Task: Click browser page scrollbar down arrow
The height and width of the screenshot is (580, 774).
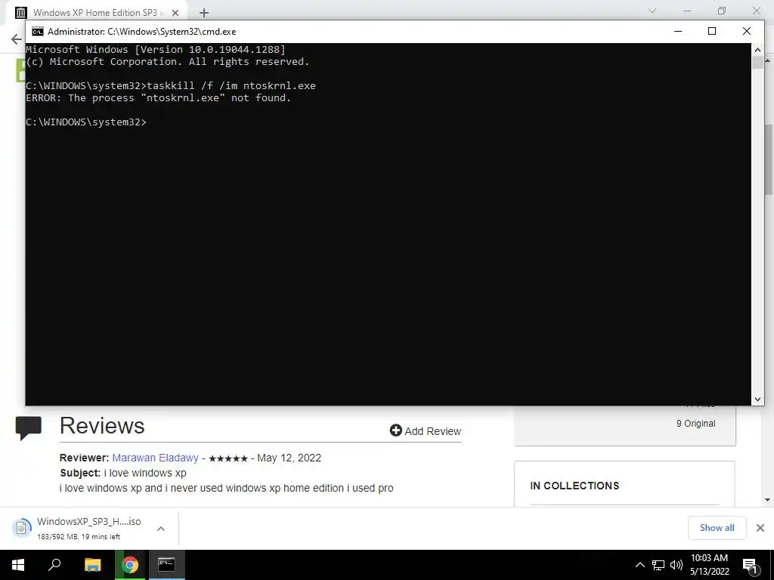Action: 768,500
